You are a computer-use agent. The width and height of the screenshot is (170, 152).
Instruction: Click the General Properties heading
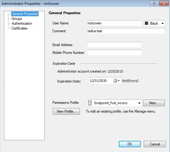(65, 13)
